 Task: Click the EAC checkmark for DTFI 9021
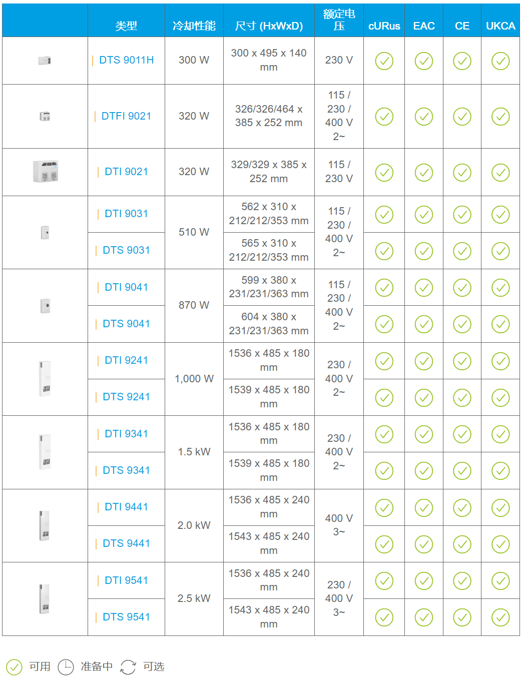point(423,117)
